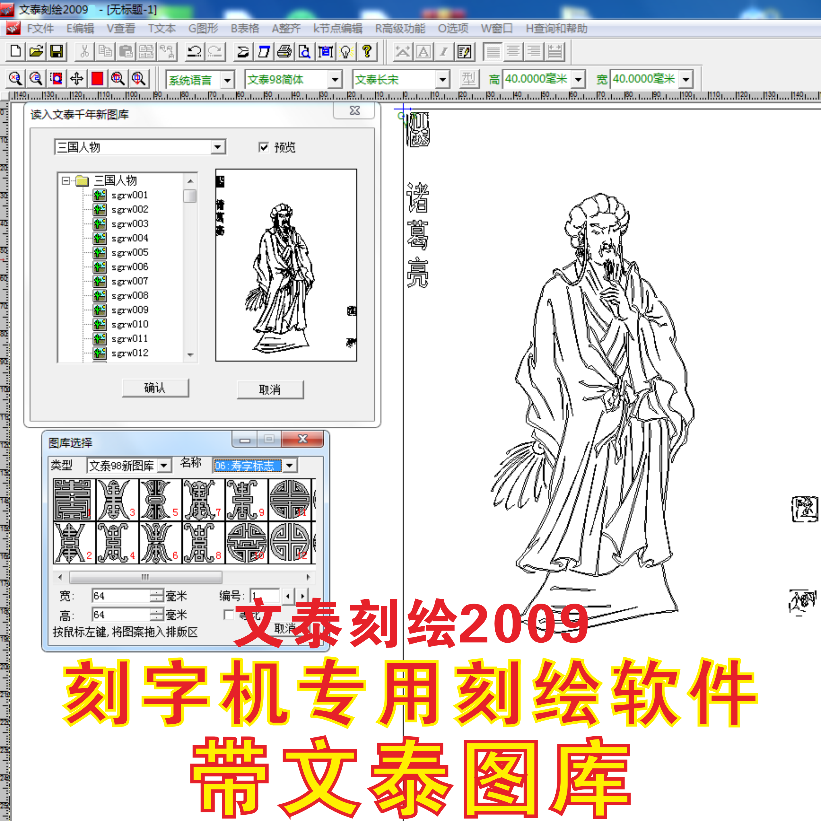Click the yellow question mark help icon
This screenshot has width=821, height=821.
click(x=367, y=51)
